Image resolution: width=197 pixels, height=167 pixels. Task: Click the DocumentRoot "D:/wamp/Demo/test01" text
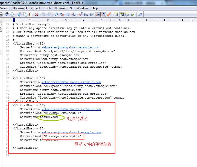51,113
